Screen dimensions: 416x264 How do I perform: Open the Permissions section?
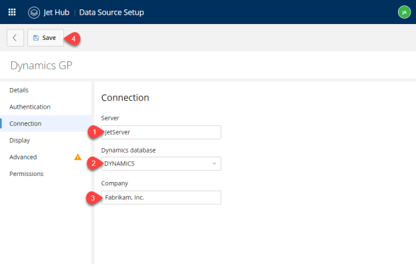[x=26, y=174]
